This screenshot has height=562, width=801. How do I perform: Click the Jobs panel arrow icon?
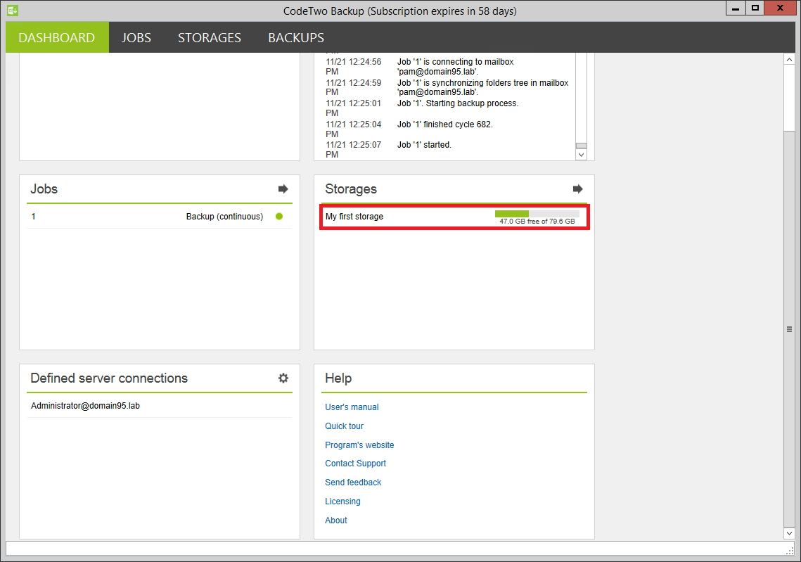[283, 189]
